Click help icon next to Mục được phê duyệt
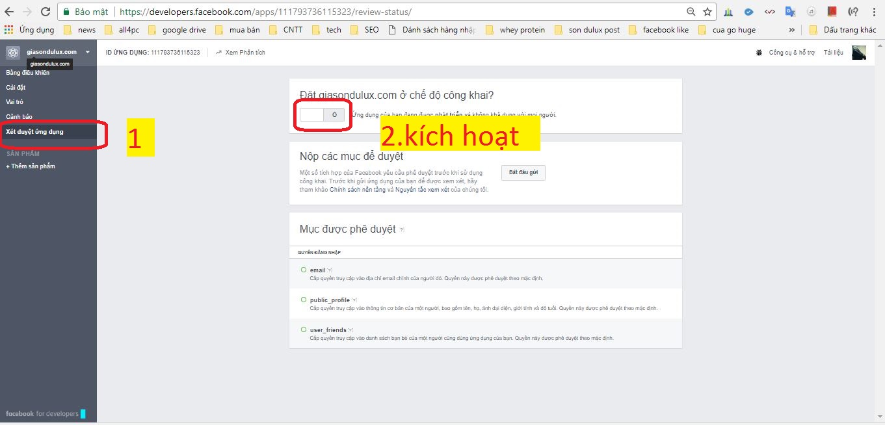Screen dimensions: 885x425 pyautogui.click(x=402, y=230)
